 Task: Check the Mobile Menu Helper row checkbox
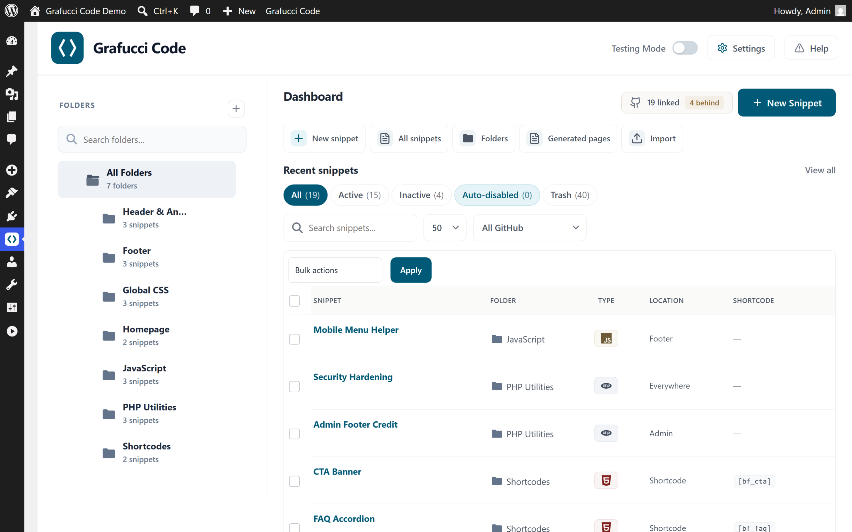pyautogui.click(x=294, y=339)
